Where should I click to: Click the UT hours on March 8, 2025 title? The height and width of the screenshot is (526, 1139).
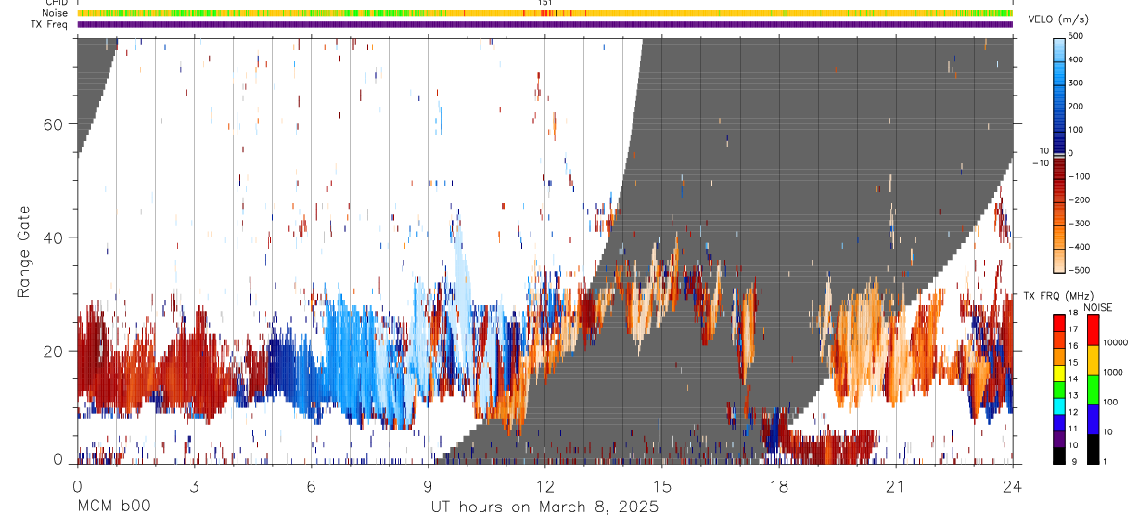pos(544,507)
